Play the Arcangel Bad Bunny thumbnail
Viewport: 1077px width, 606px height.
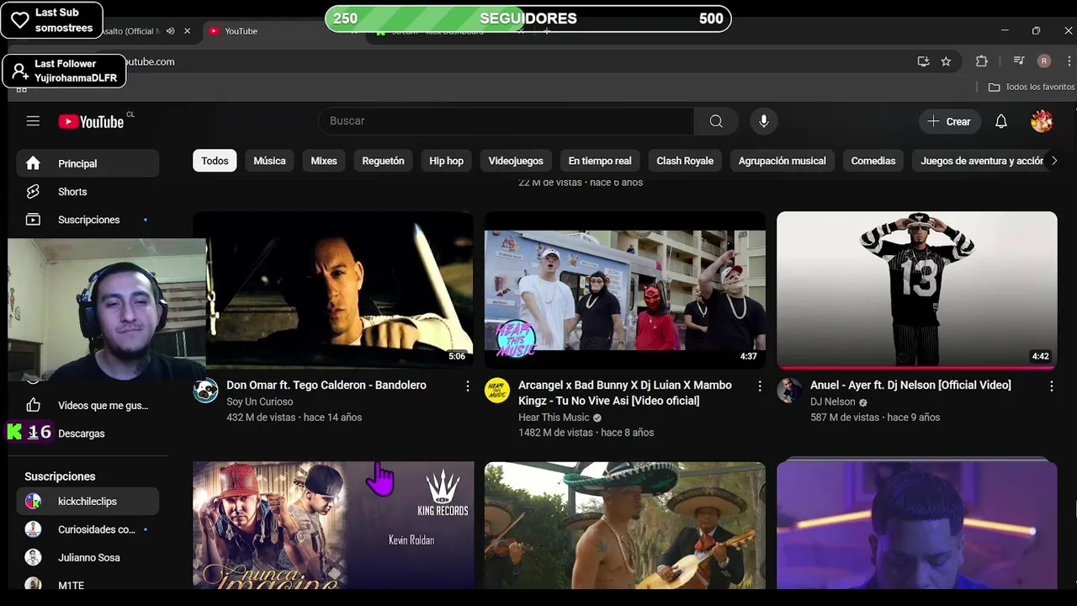point(625,290)
